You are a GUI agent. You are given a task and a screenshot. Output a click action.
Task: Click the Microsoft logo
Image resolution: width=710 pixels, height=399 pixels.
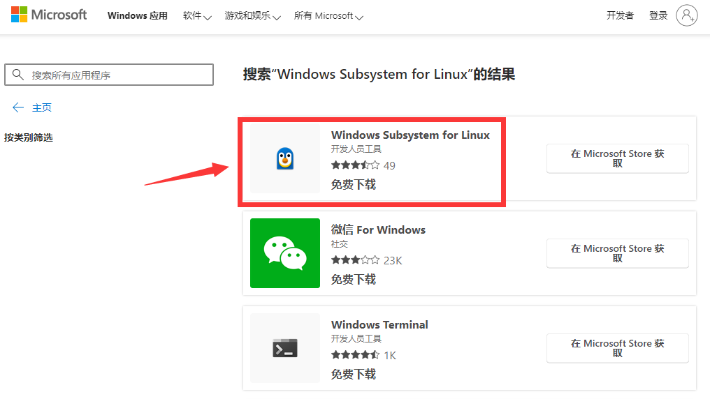click(49, 15)
